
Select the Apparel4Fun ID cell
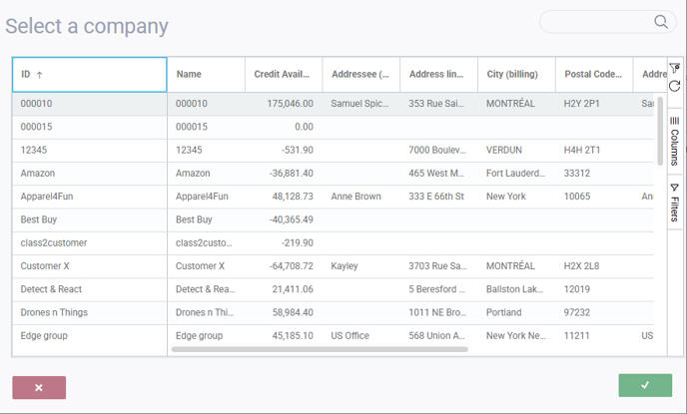click(x=90, y=197)
